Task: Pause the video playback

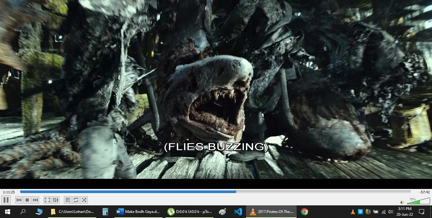Action: 6,200
